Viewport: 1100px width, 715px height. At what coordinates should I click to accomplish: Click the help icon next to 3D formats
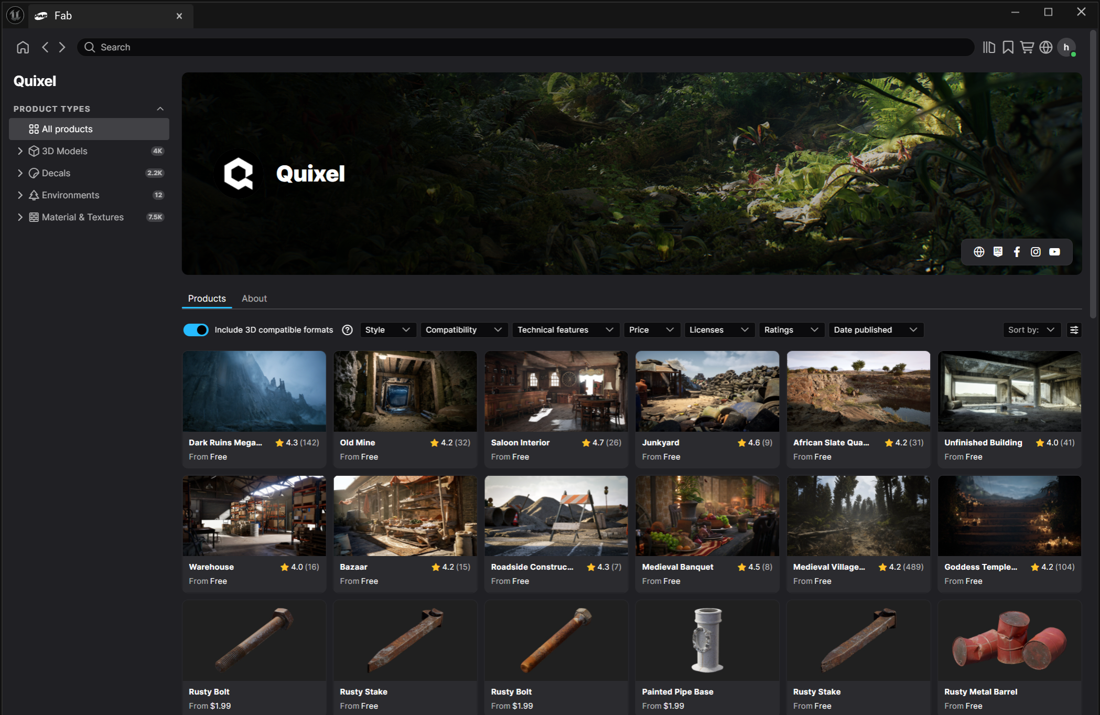click(347, 330)
